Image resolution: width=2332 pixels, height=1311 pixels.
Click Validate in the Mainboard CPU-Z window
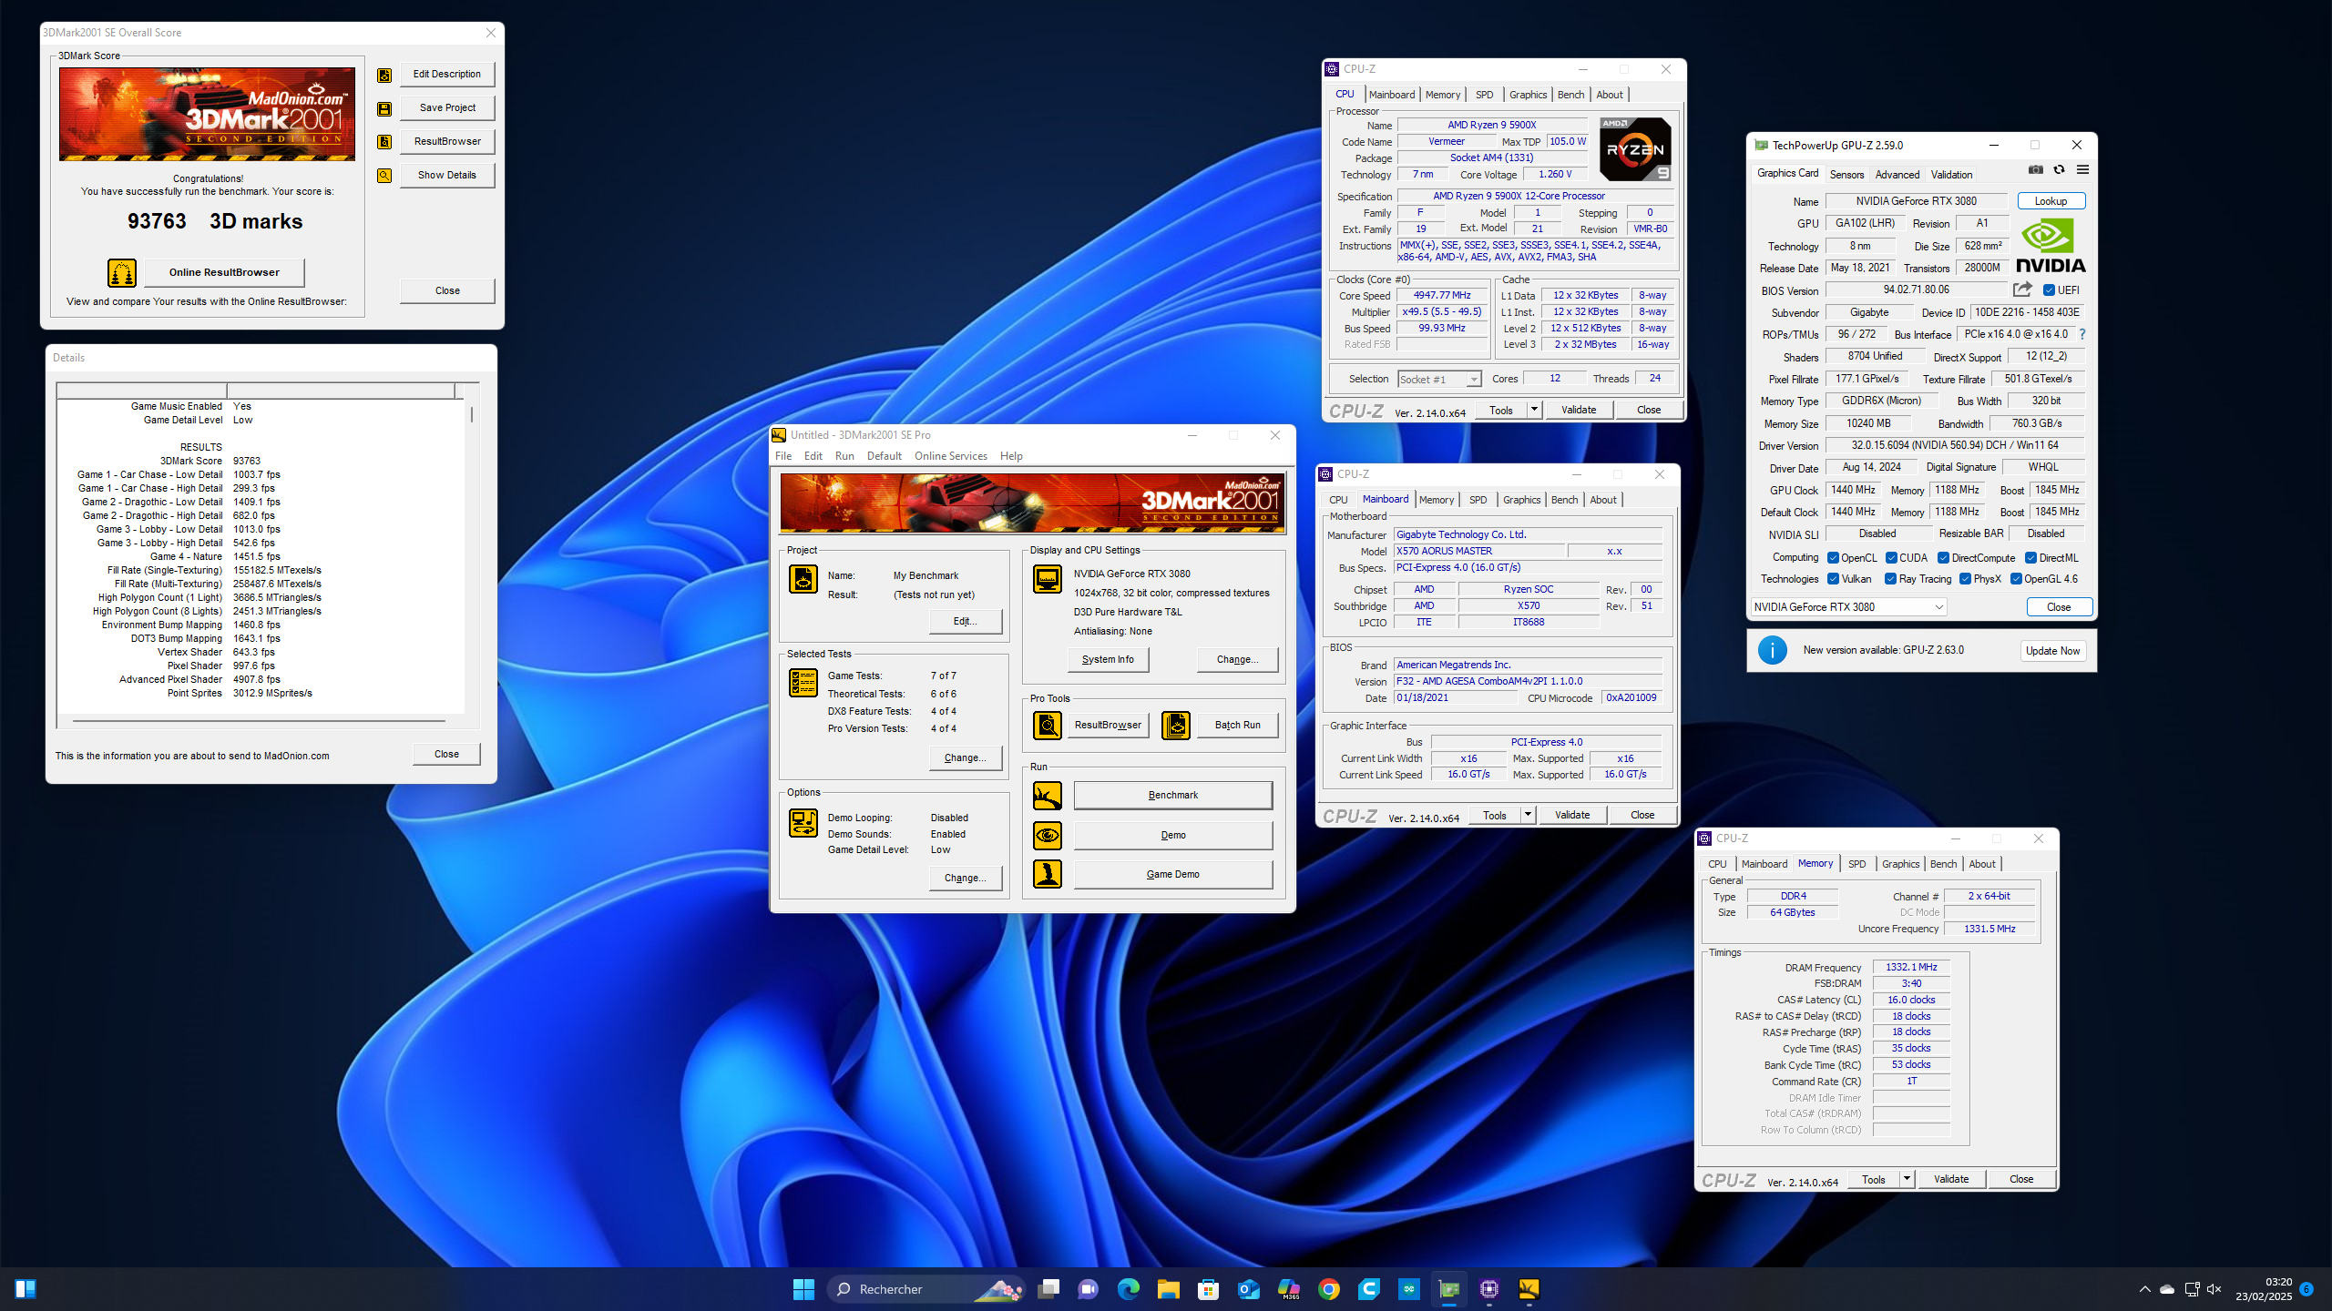(1571, 815)
